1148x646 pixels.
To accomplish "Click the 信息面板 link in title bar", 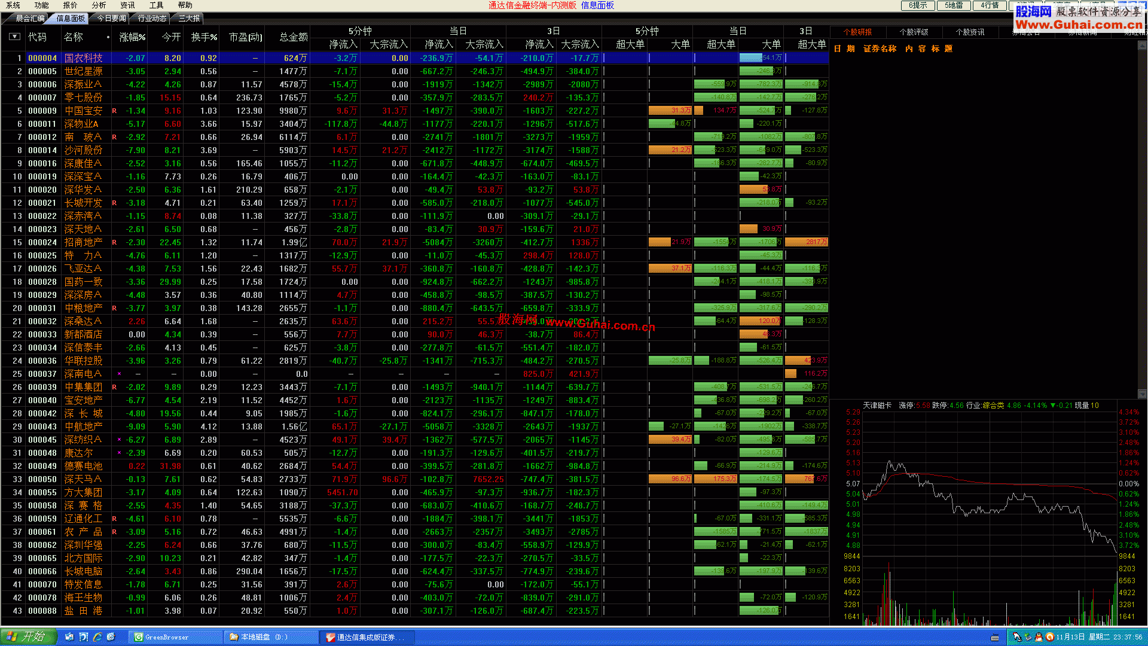I will pos(597,5).
